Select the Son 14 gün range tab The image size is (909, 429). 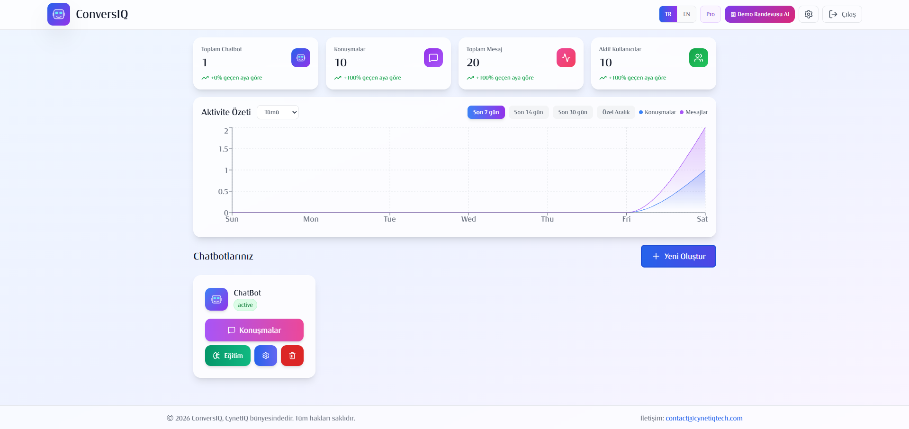pyautogui.click(x=529, y=112)
